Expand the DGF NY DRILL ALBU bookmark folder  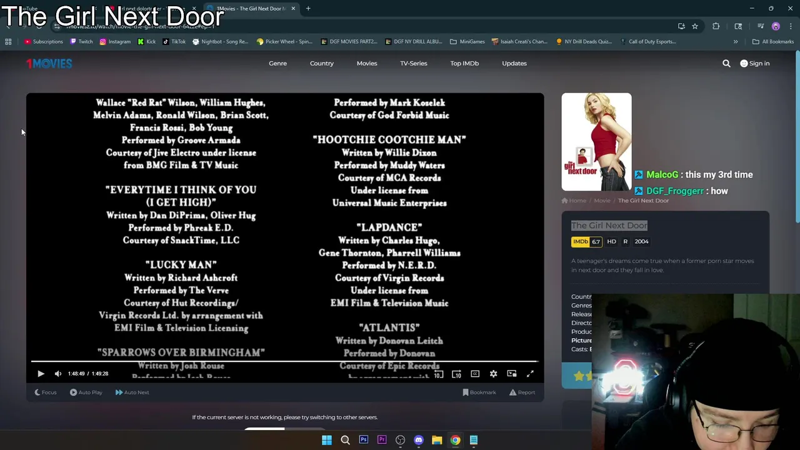click(x=413, y=42)
